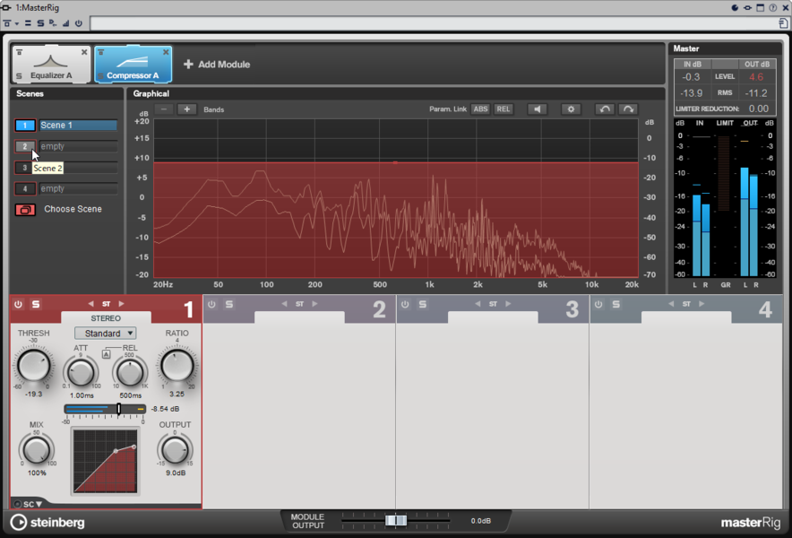Click the compressor curve display
Screen dimensions: 792x538
tap(105, 461)
